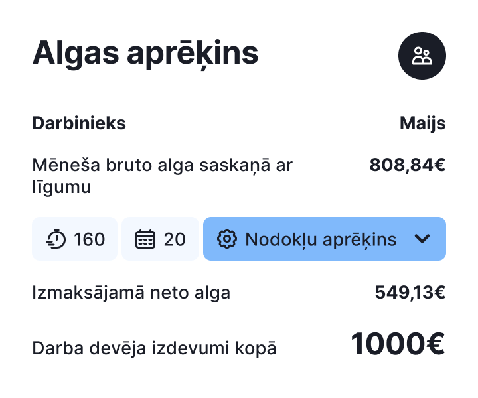478x398 pixels.
Task: Click the 808,84€ gross salary amount
Action: tap(407, 165)
